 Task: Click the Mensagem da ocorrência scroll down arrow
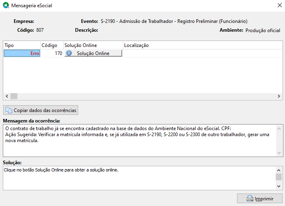(x=279, y=153)
